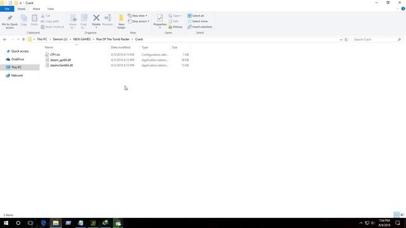
Task: Click the Paste ribbon icon
Action: click(x=34, y=20)
